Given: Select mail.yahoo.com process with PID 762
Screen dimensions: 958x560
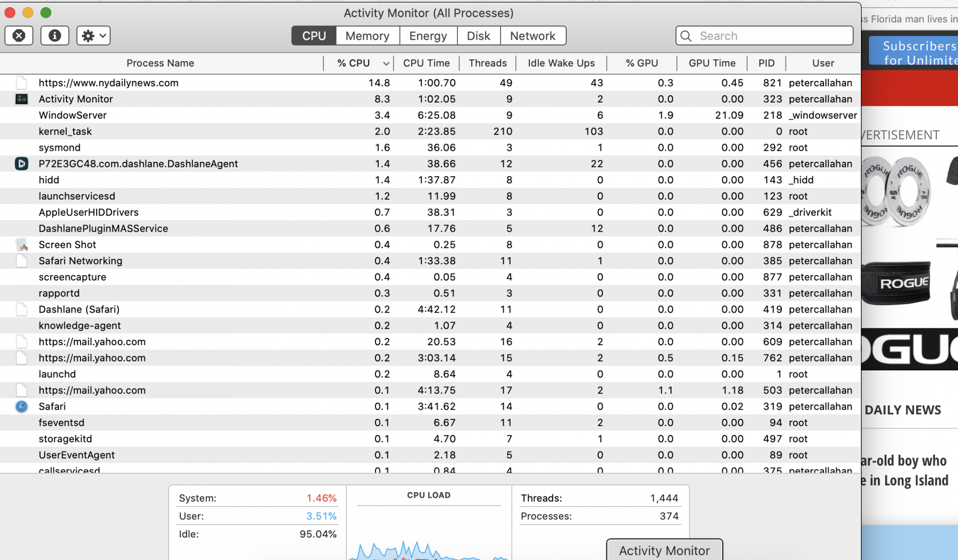Looking at the screenshot, I should pos(430,358).
